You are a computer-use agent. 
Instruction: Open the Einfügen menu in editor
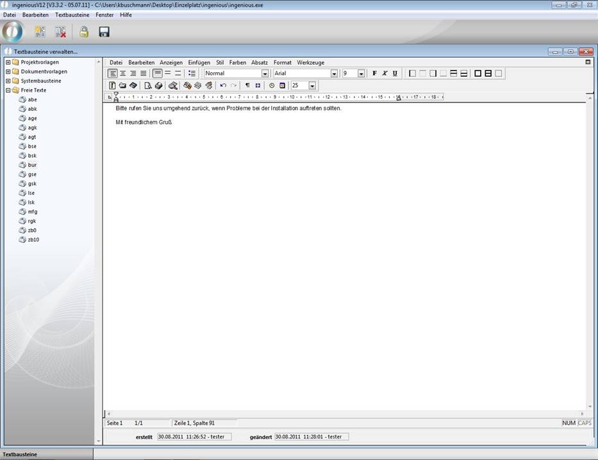(x=199, y=63)
